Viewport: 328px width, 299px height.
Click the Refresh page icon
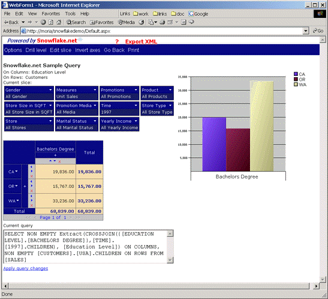(x=51, y=22)
